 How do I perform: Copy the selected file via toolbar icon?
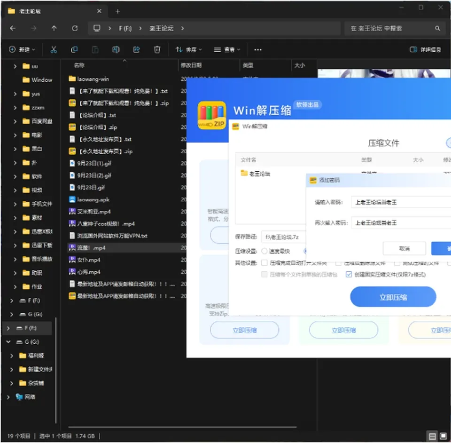[x=74, y=49]
